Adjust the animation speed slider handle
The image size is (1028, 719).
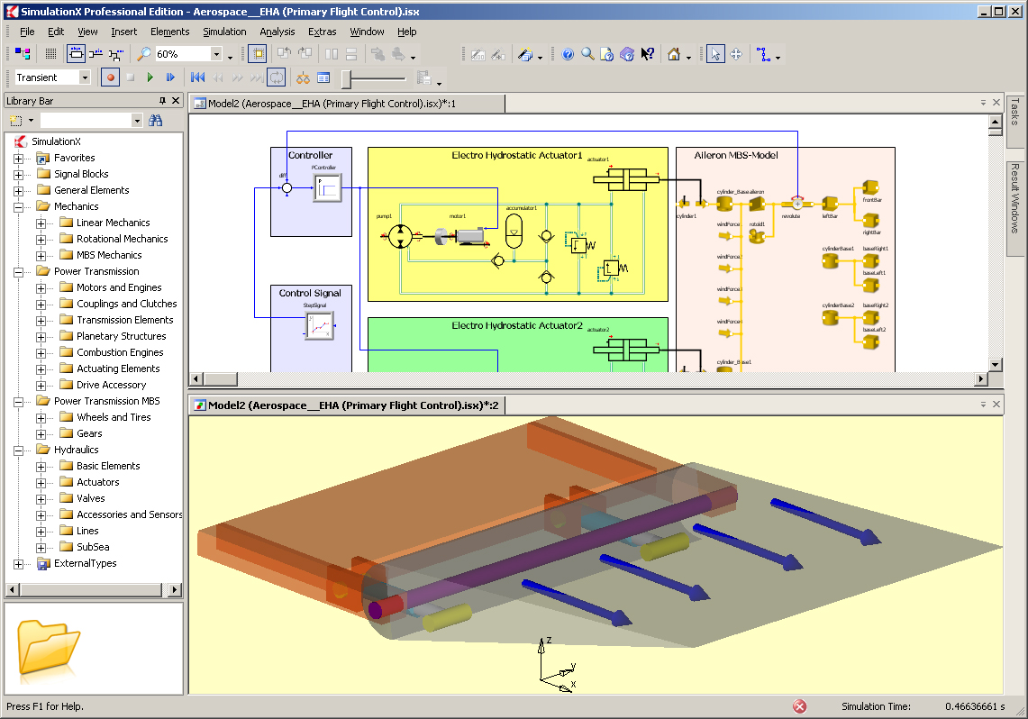[x=347, y=78]
